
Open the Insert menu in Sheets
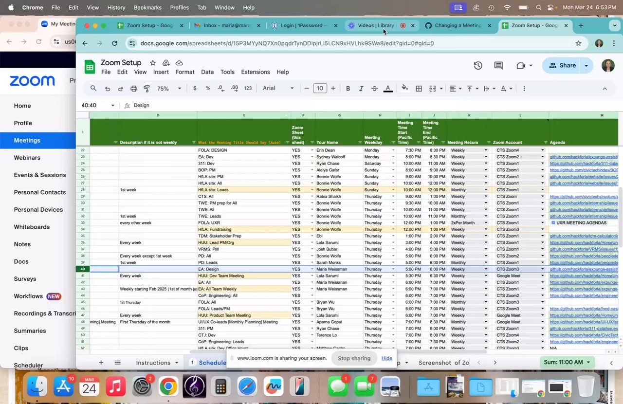point(161,72)
